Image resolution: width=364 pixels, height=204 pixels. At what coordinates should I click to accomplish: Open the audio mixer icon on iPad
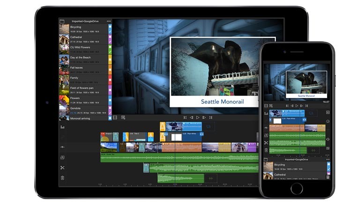point(62,127)
